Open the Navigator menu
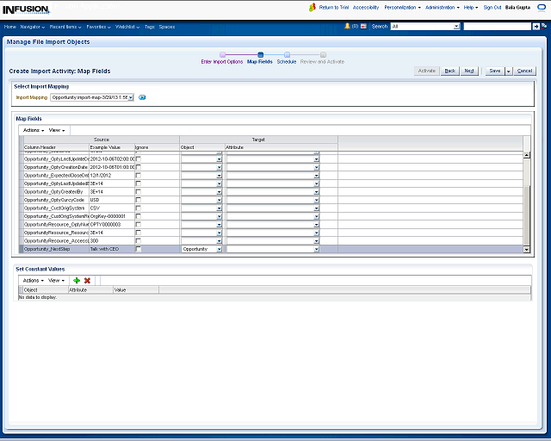Viewport: 551px width, 441px height. (x=33, y=27)
